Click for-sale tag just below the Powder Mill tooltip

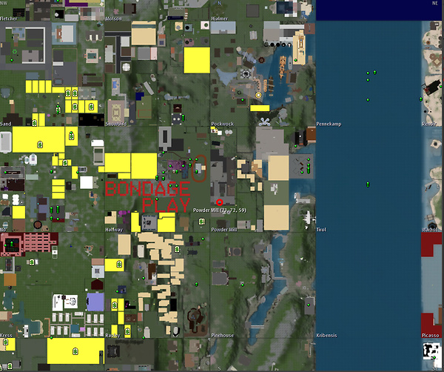coord(201,221)
